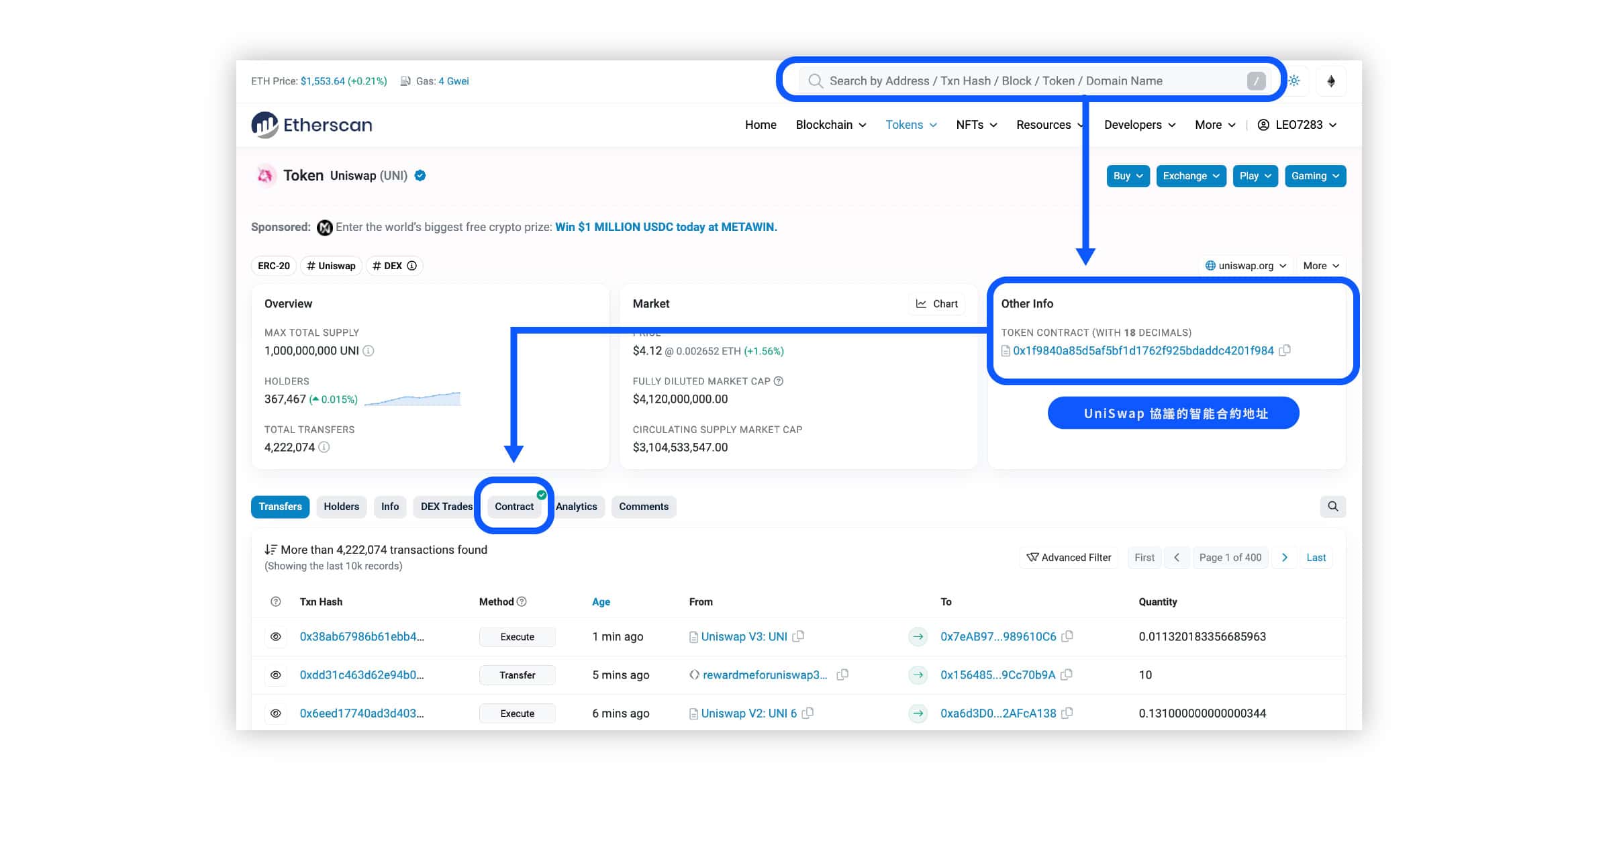Expand the Tokens menu

click(911, 125)
